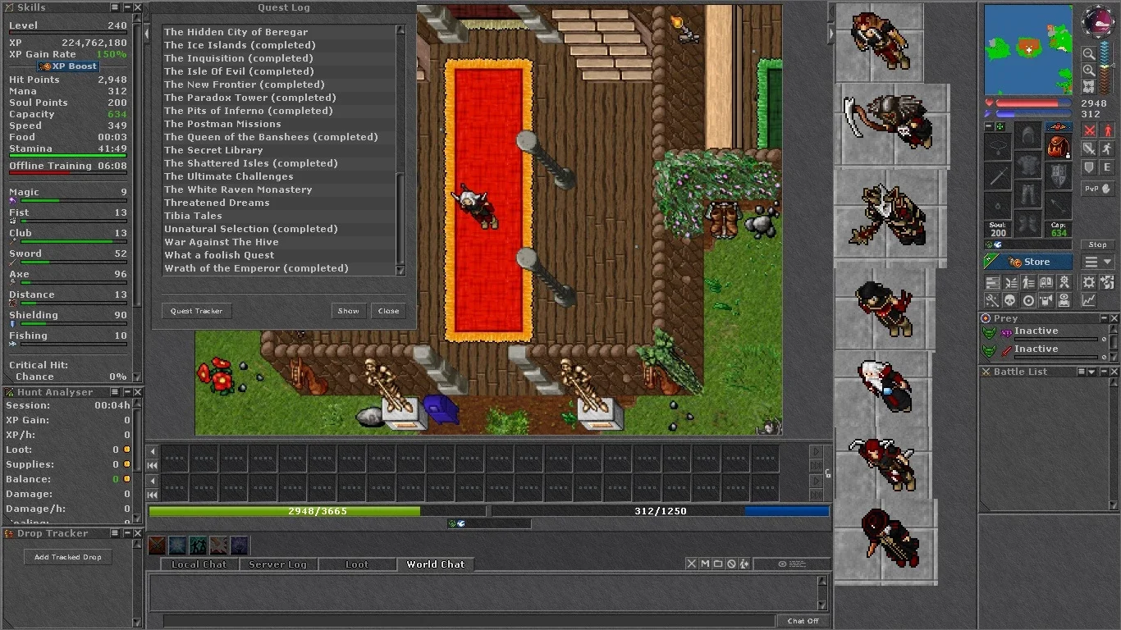1121x630 pixels.
Task: Click the Quest Tracker button
Action: (x=197, y=311)
